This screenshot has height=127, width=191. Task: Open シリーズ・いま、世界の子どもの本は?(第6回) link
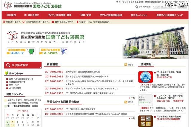[170, 97]
